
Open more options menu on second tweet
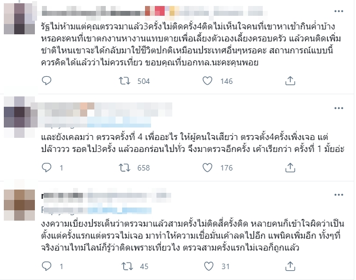point(339,108)
